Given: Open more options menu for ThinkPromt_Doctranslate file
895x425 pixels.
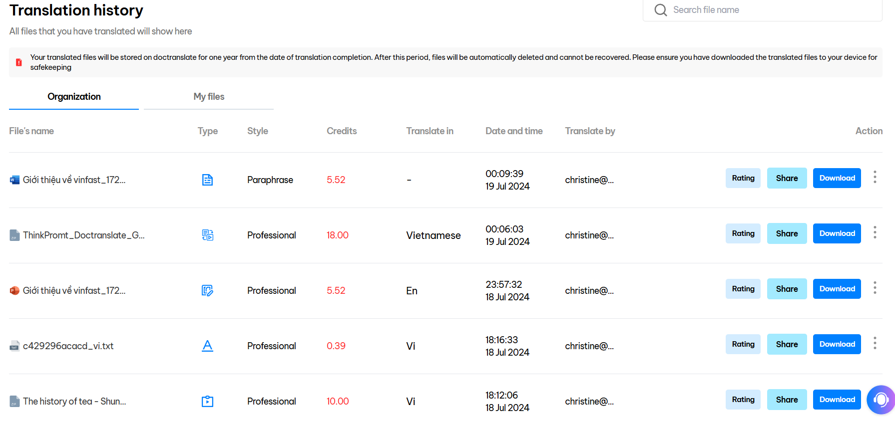Looking at the screenshot, I should (875, 232).
